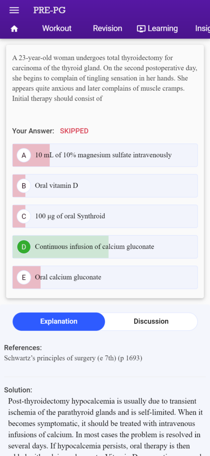Switch to the Revision tab
Viewport: 210px width, 456px height.
coord(107,28)
